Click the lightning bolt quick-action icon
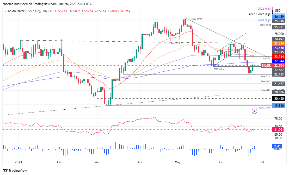289x175 pixels. click(255, 111)
